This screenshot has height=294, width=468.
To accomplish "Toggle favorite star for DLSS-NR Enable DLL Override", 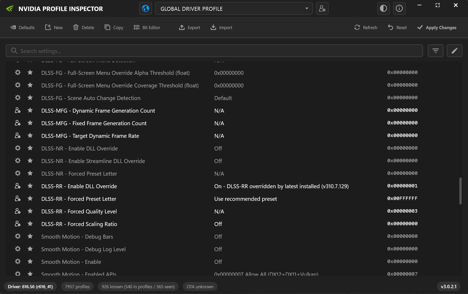I will pyautogui.click(x=30, y=148).
